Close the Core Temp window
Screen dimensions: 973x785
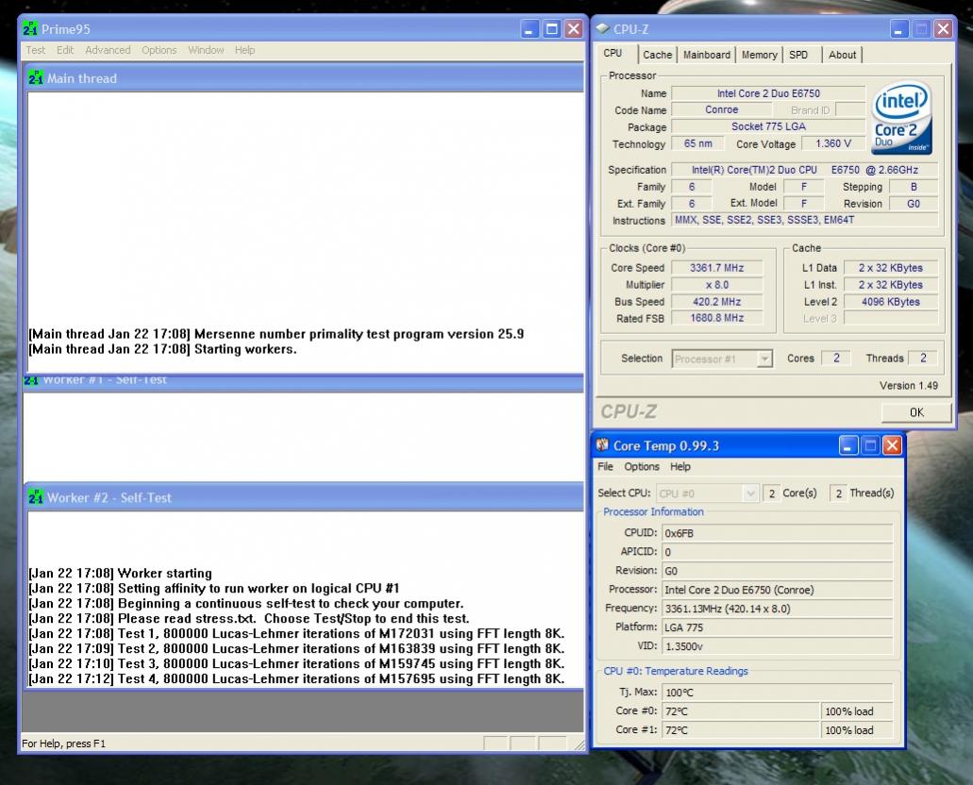(x=893, y=445)
